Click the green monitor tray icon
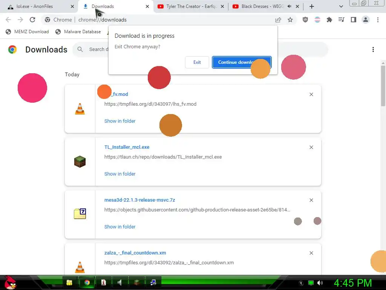 311,283
